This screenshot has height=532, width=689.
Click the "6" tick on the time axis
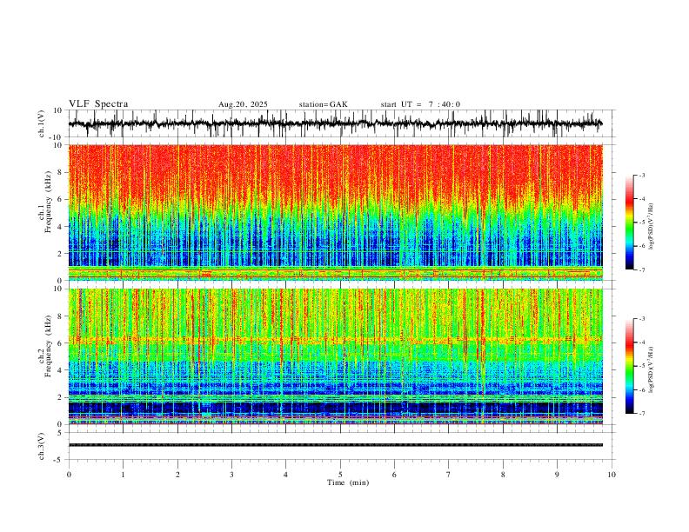[x=394, y=475]
